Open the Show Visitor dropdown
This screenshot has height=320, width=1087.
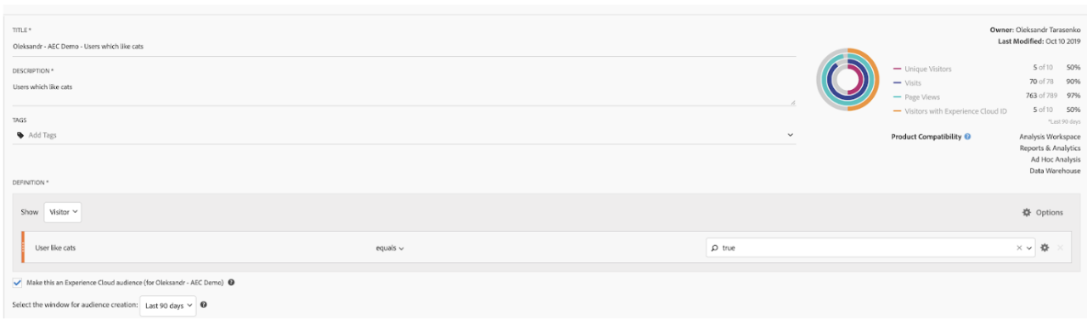tap(63, 212)
